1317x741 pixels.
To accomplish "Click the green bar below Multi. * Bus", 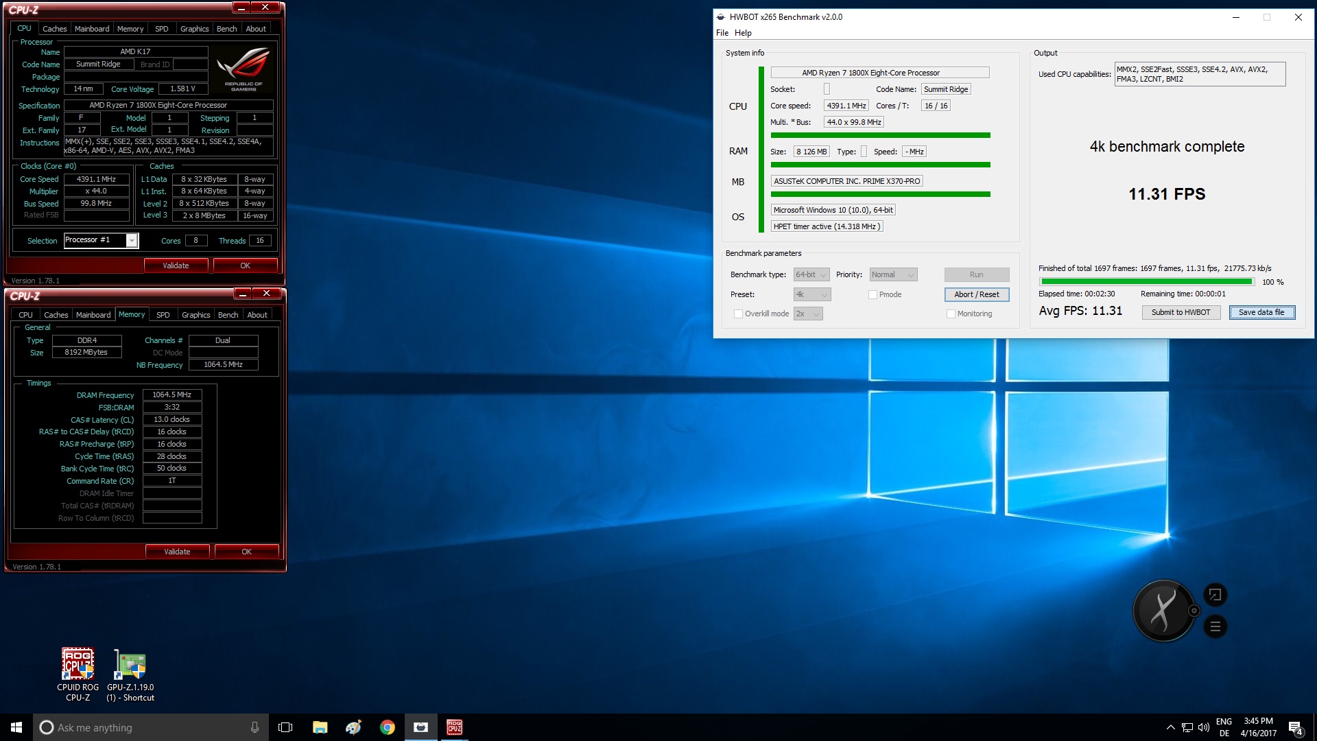I will coord(881,136).
